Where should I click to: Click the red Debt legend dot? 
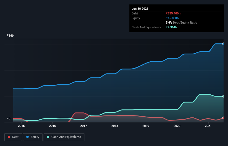coord(9,137)
